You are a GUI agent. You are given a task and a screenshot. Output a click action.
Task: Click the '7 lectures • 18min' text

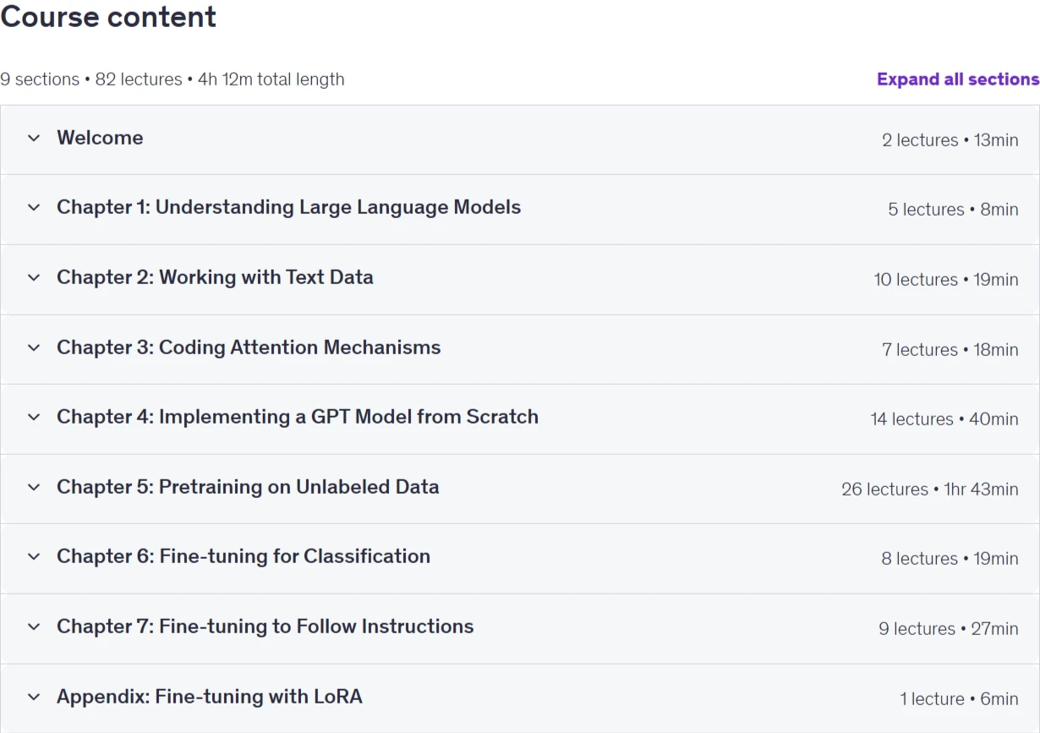950,350
